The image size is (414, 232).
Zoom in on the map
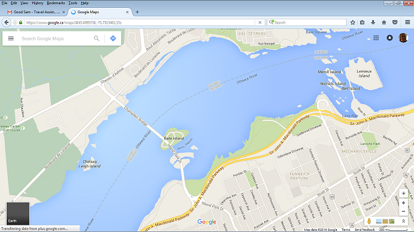pos(404,203)
